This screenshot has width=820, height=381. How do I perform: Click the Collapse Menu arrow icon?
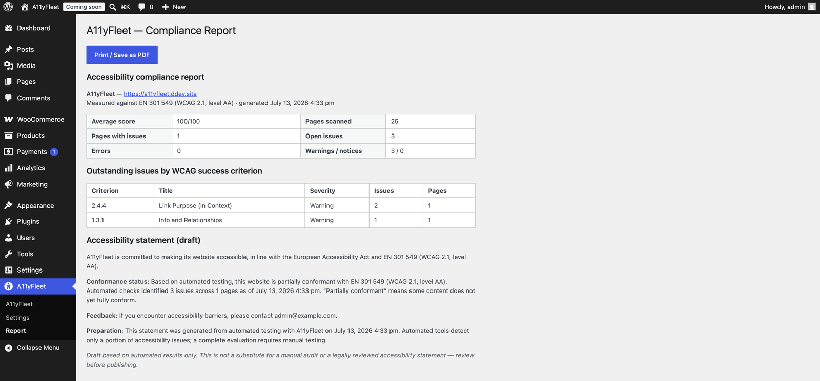pyautogui.click(x=9, y=348)
